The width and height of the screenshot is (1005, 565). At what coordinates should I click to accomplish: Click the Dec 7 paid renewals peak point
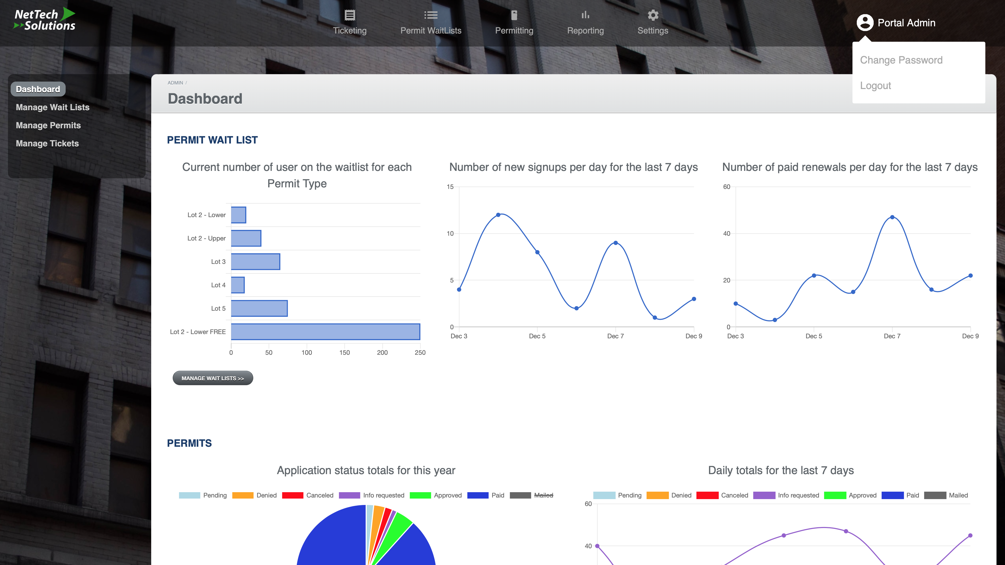coord(892,217)
